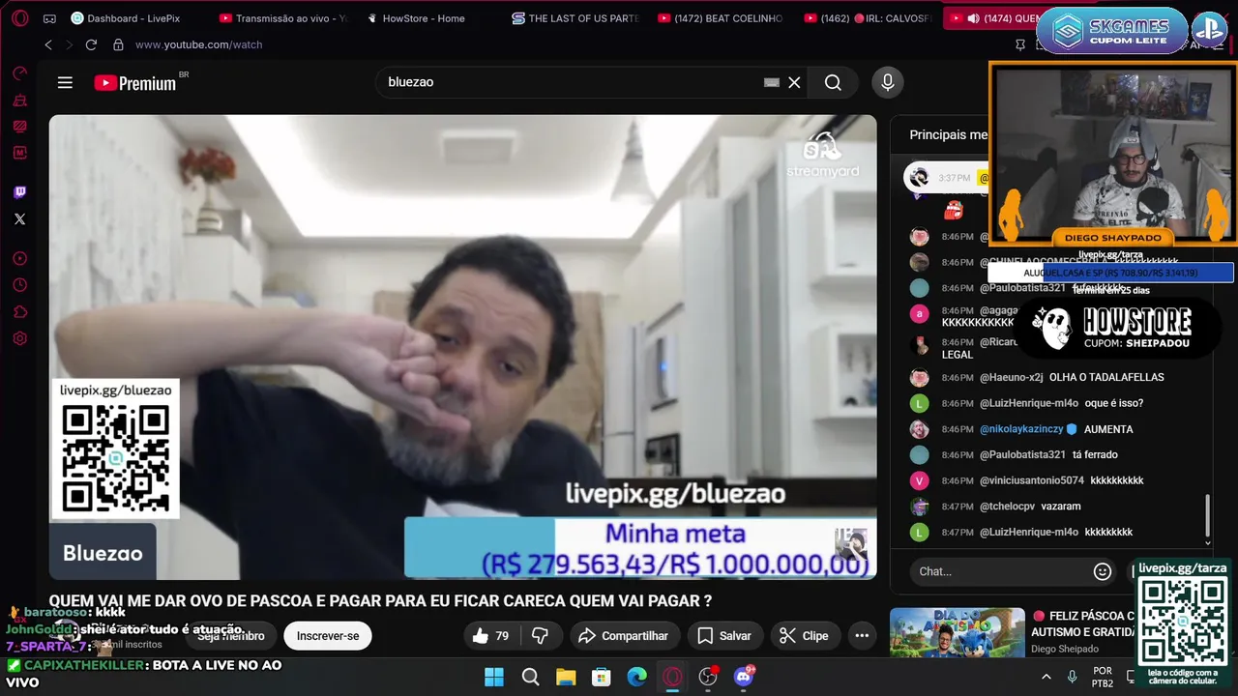Run the search with magnifier button
The image size is (1238, 696).
pyautogui.click(x=833, y=83)
